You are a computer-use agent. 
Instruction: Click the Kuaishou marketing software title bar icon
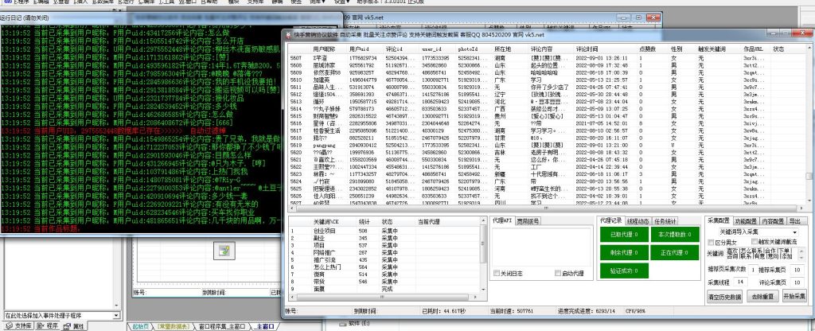[x=292, y=36]
